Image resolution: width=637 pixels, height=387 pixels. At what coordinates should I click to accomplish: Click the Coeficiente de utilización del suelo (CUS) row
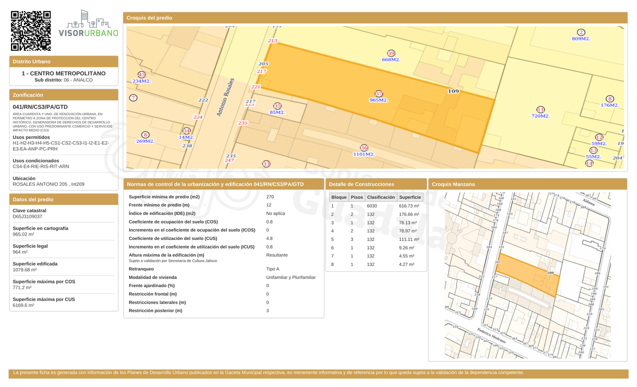223,238
